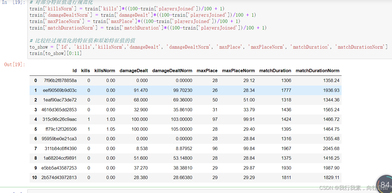The image size is (392, 193).
Task: Click matchDuration value 1967
Action: pos(286,148)
